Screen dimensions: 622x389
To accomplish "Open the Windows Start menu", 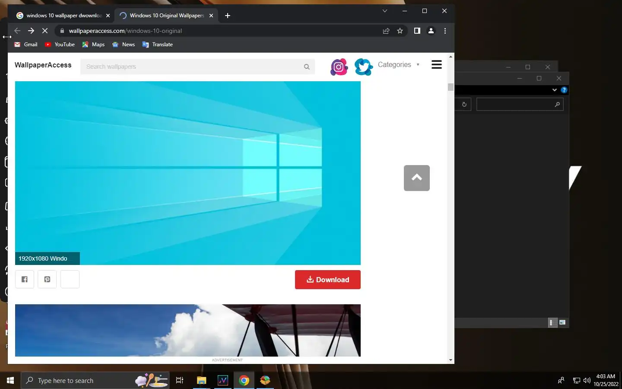I will [x=10, y=380].
